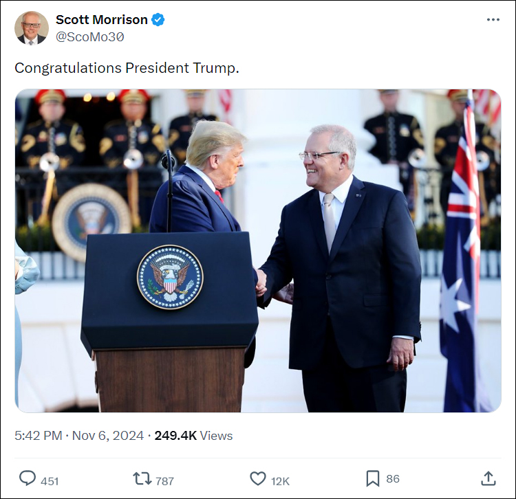Bookmark this tweet using the bookmark icon
The image size is (516, 499).
point(372,478)
